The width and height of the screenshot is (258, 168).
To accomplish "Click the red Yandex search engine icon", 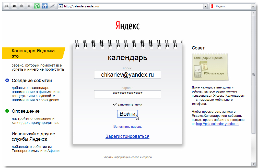I will coord(212,6).
